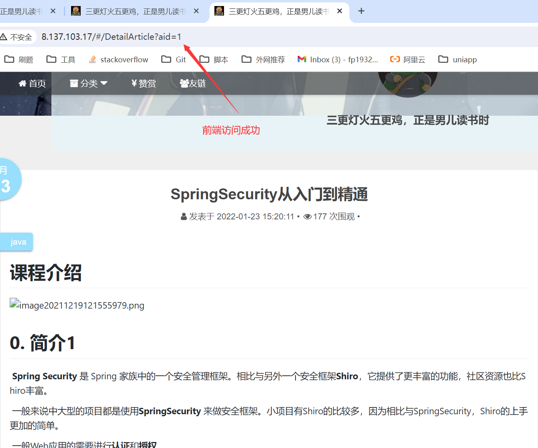Viewport: 538px width, 448px height.
Task: Open the 友链 friend links page
Action: (x=193, y=83)
